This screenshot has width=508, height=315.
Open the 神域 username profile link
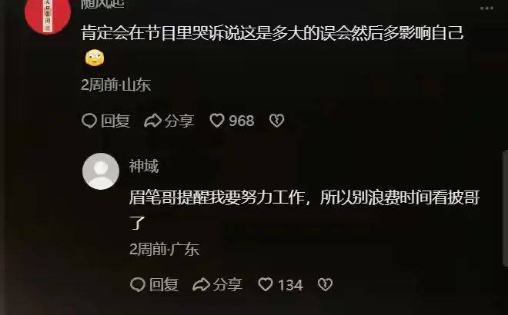[144, 166]
